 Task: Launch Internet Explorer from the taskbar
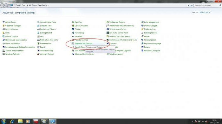click(x=12, y=121)
